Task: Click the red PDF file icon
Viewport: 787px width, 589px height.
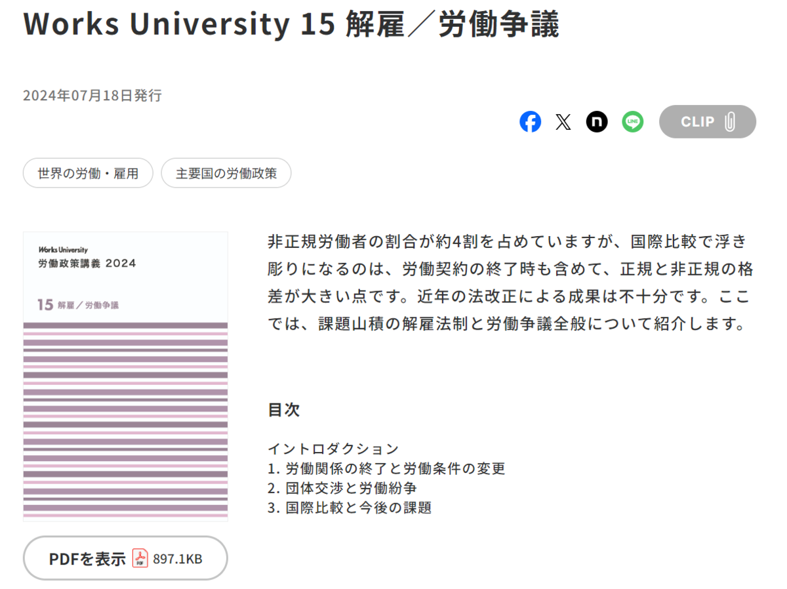Action: 142,558
